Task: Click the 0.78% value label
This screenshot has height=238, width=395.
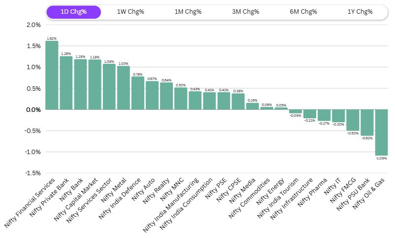Action: [138, 74]
